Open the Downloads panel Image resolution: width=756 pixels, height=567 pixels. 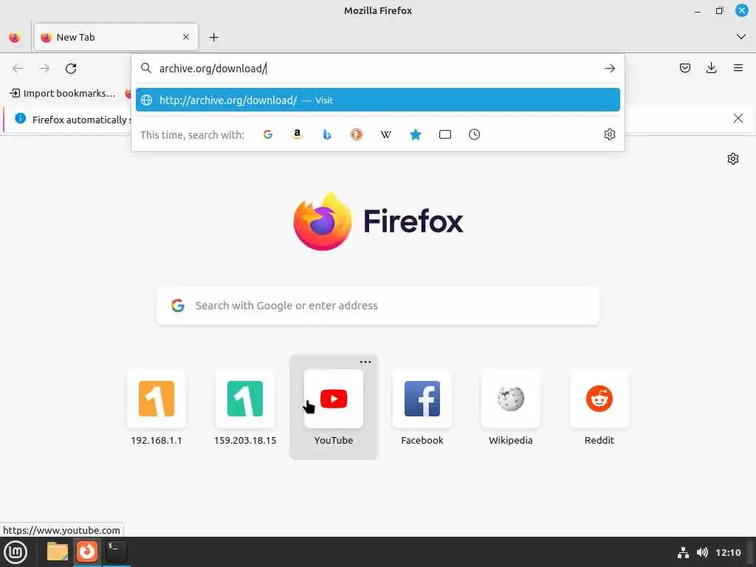pyautogui.click(x=711, y=68)
